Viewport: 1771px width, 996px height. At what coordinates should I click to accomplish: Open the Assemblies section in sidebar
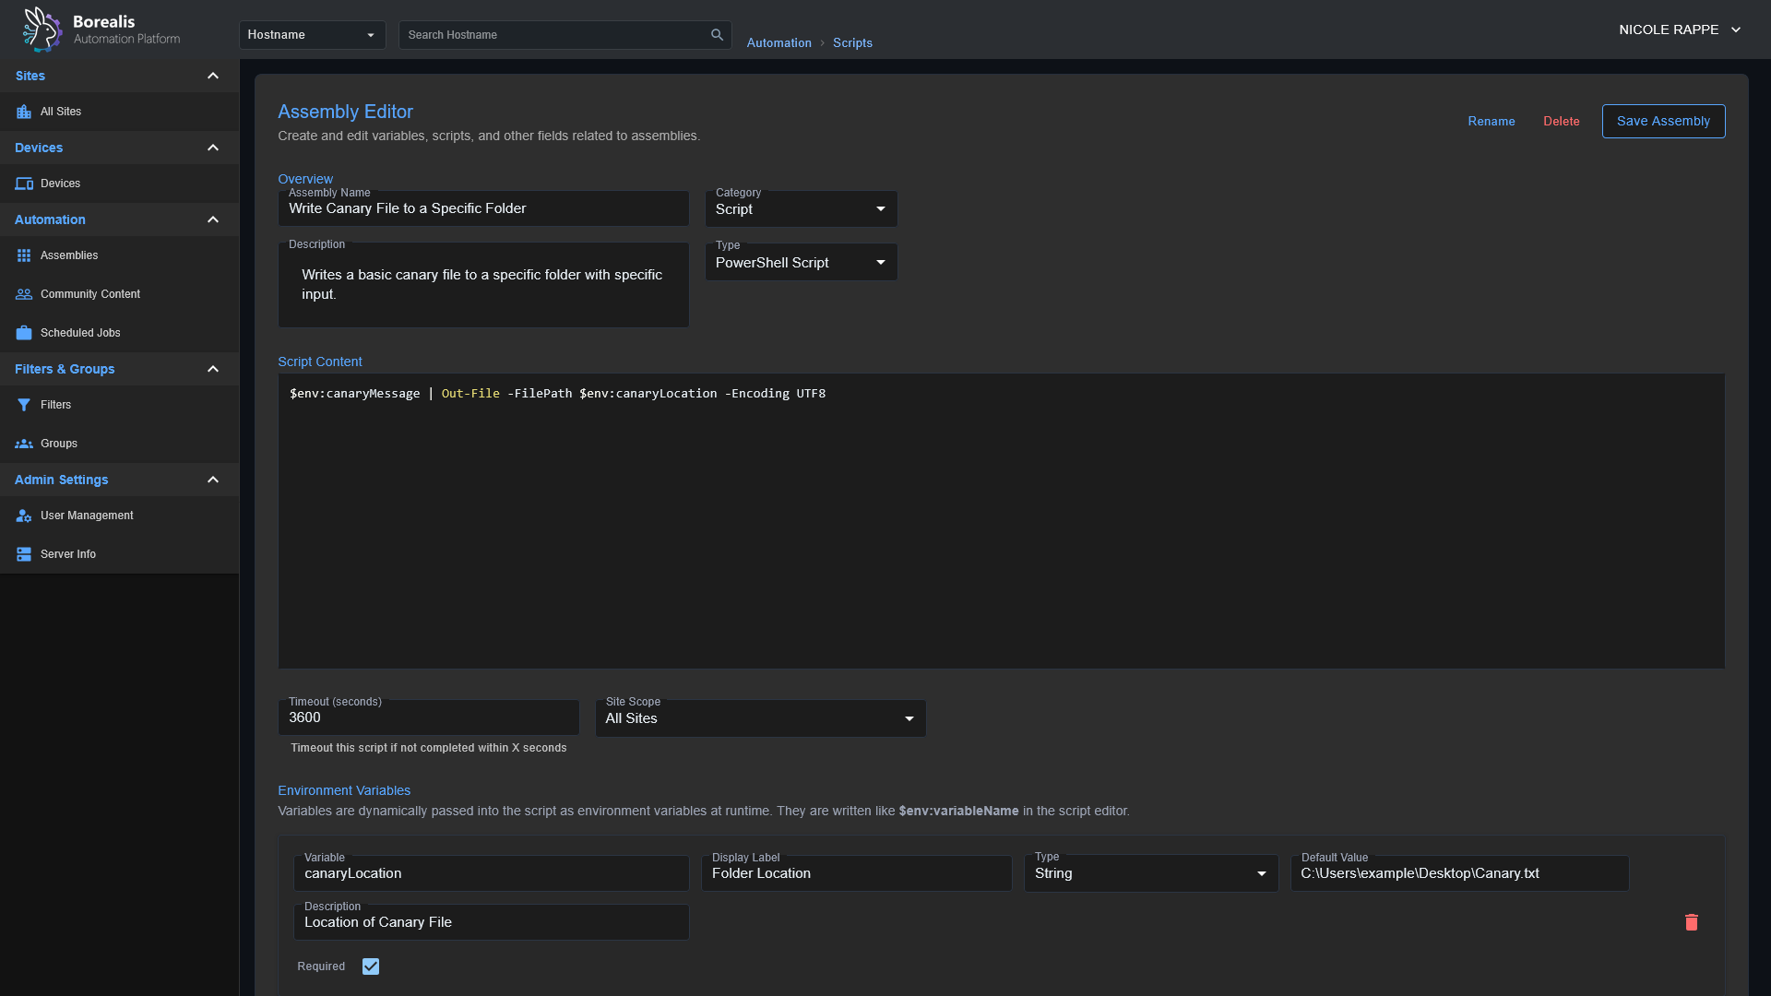coord(69,255)
